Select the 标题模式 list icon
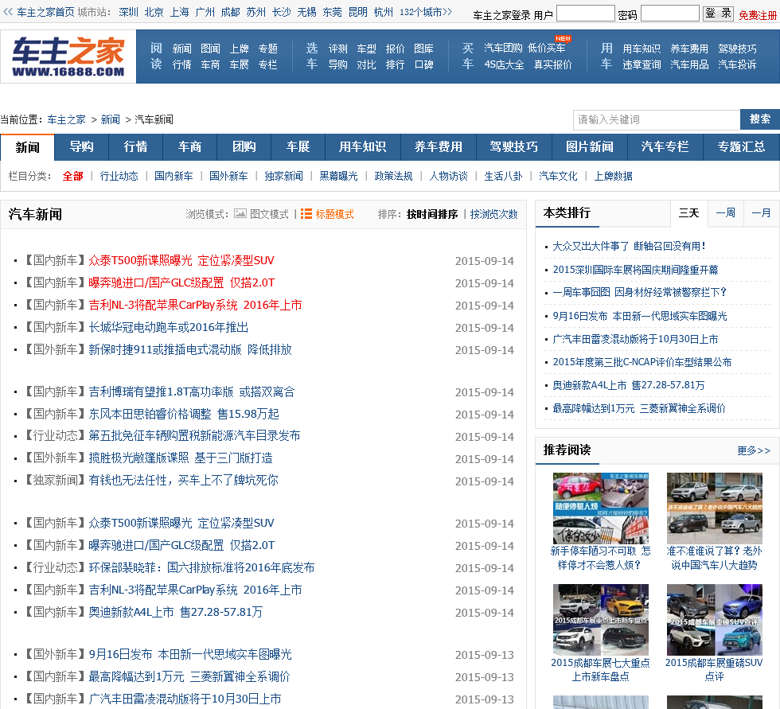The width and height of the screenshot is (780, 709). (306, 214)
